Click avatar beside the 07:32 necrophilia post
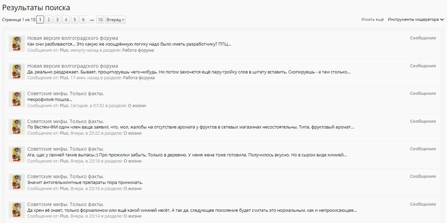 click(x=17, y=99)
